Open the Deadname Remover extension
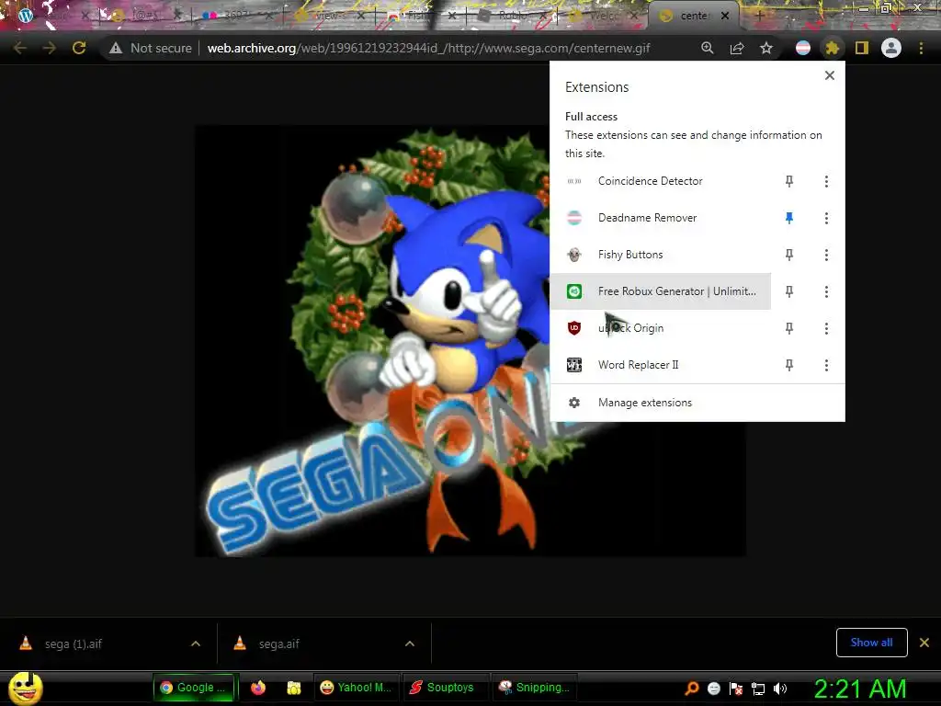The width and height of the screenshot is (941, 706). 660,218
